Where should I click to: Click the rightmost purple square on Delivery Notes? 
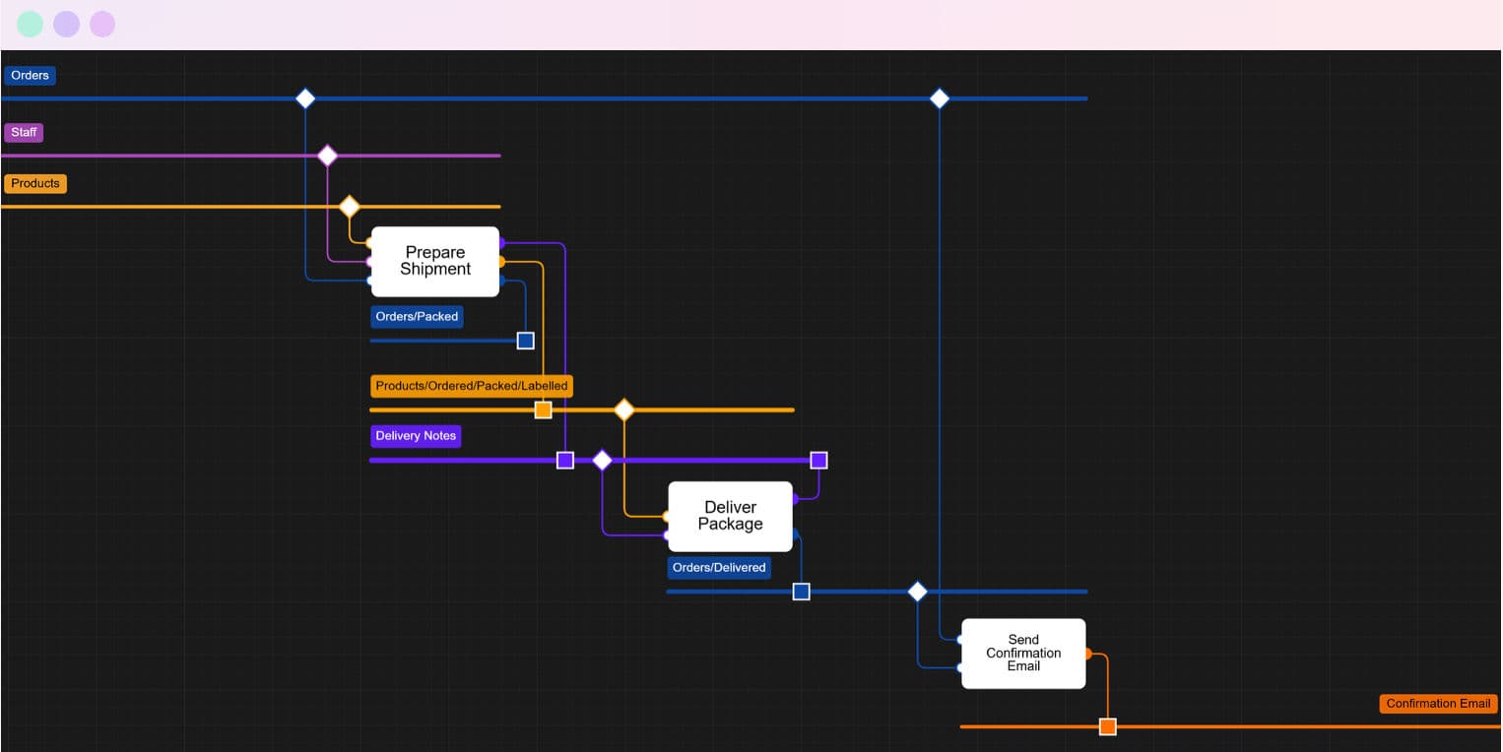pyautogui.click(x=818, y=460)
